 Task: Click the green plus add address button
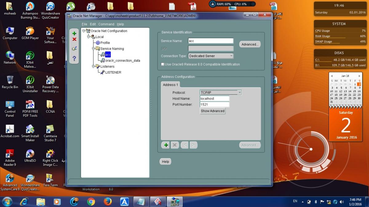[166, 145]
